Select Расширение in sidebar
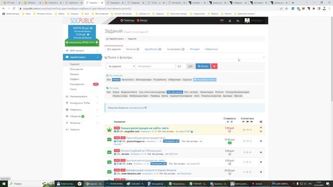The height and width of the screenshot is (187, 333). click(77, 84)
